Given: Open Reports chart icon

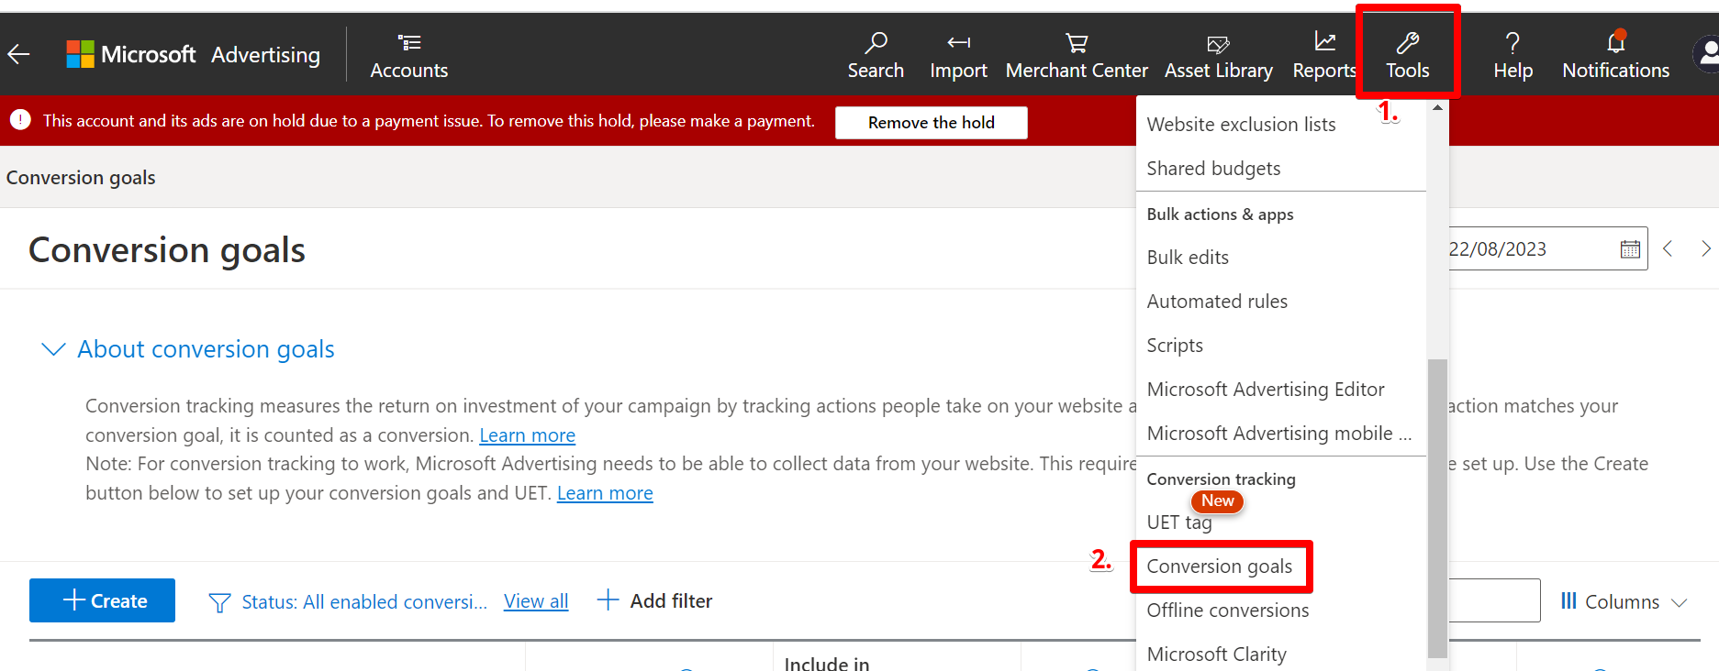Looking at the screenshot, I should click(1324, 41).
